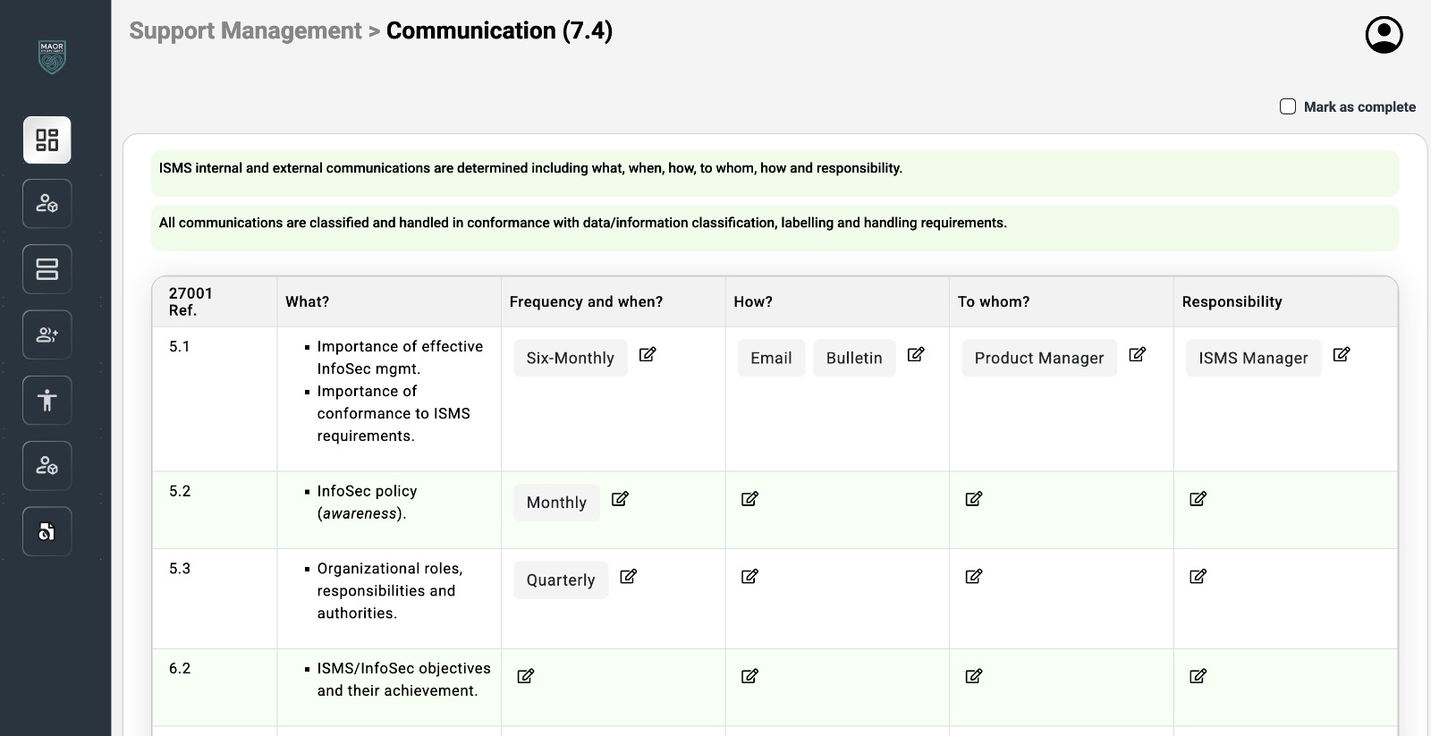The image size is (1431, 736).
Task: Go to Support Management breadcrumb
Action: click(x=245, y=31)
